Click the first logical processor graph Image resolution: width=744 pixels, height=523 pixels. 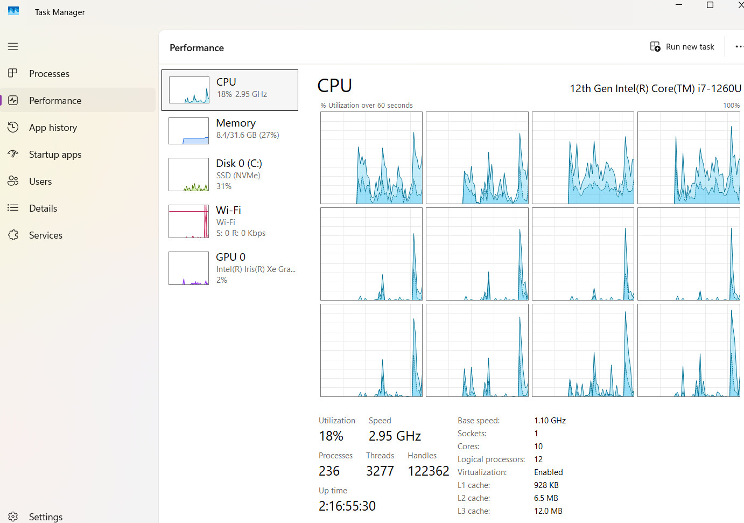click(x=371, y=158)
